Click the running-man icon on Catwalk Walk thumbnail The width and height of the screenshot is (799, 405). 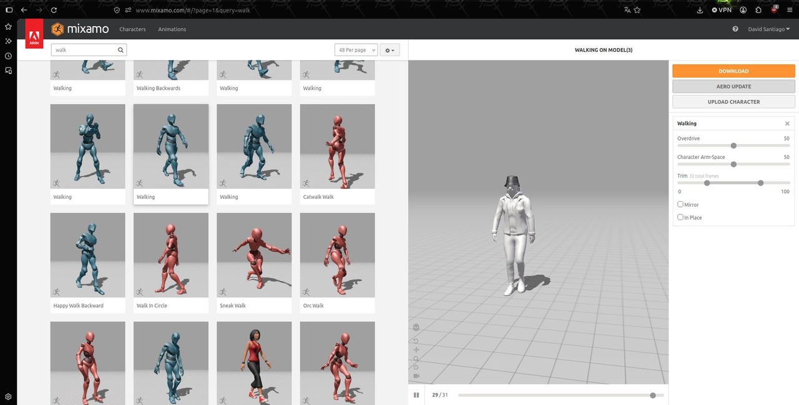click(306, 183)
